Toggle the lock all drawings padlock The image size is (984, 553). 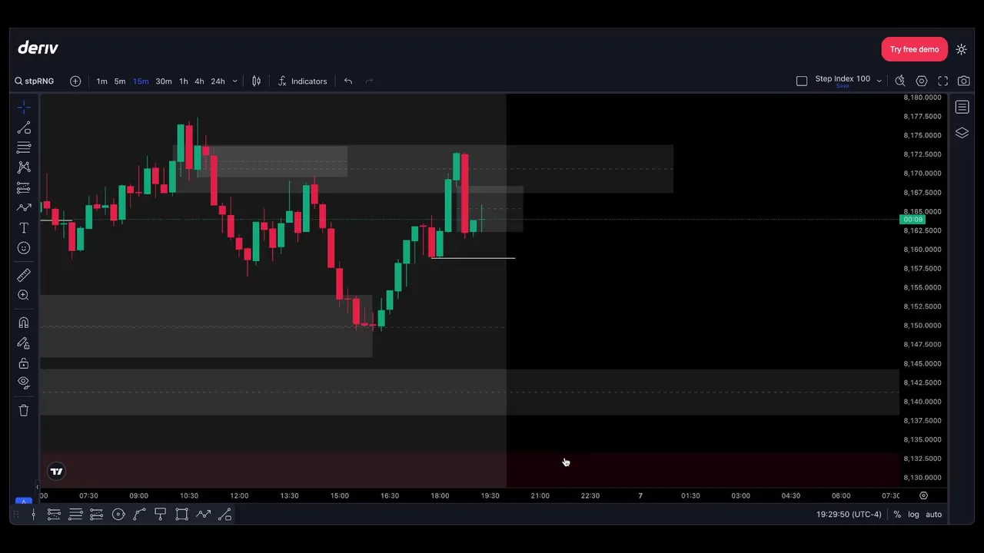(24, 363)
